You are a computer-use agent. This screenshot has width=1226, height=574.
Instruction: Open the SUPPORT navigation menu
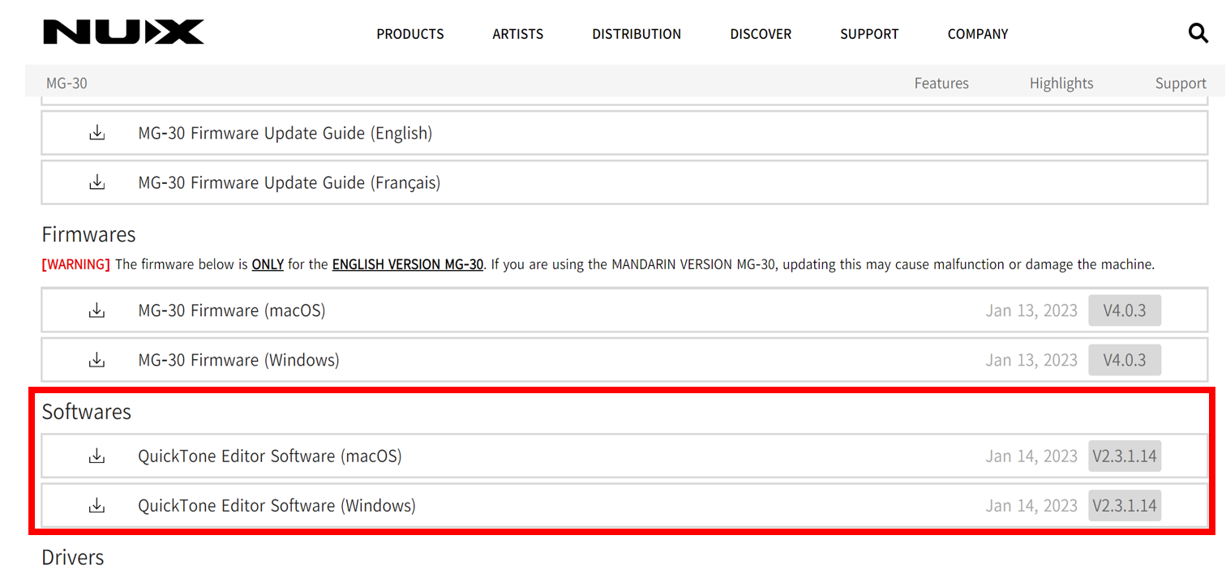(869, 34)
